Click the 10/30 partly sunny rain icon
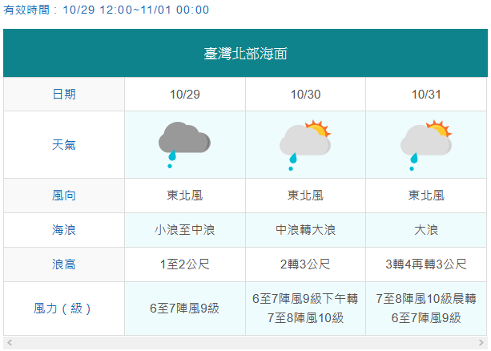 pyautogui.click(x=305, y=145)
